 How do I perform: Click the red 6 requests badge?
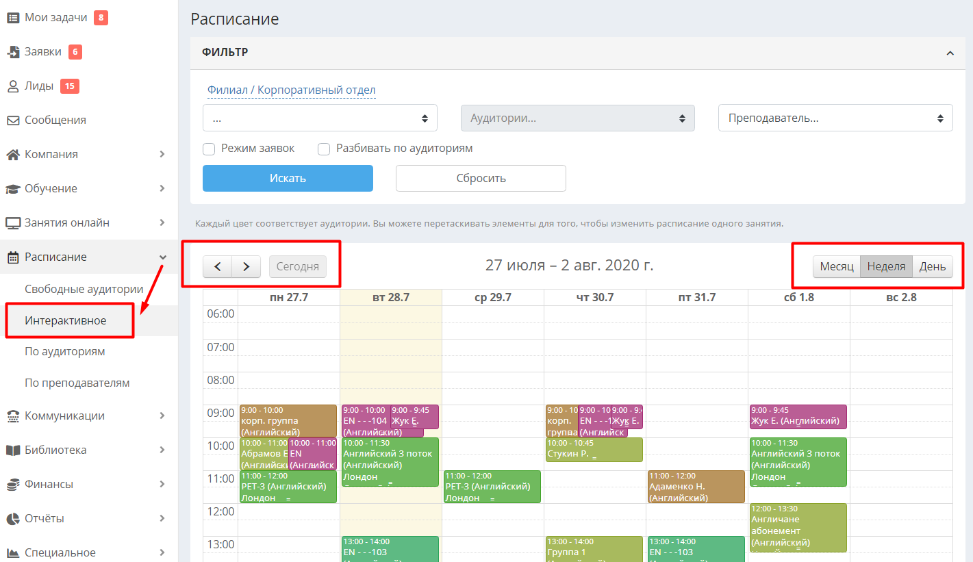(75, 52)
